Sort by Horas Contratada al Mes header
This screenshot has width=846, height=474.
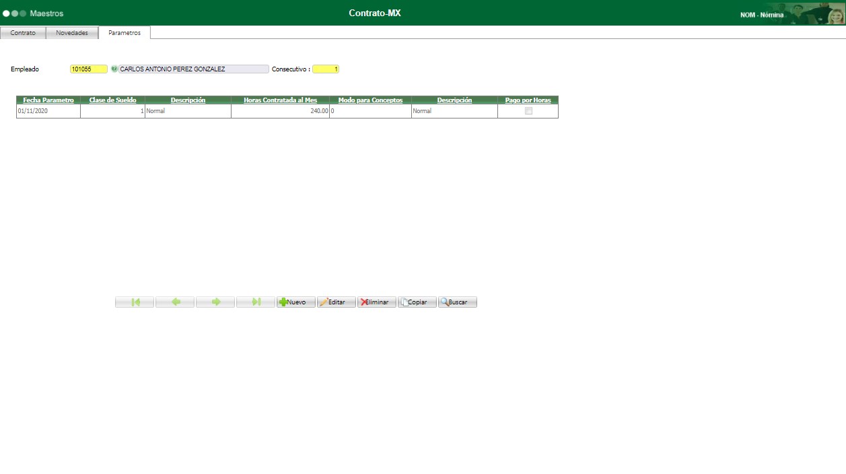(280, 100)
